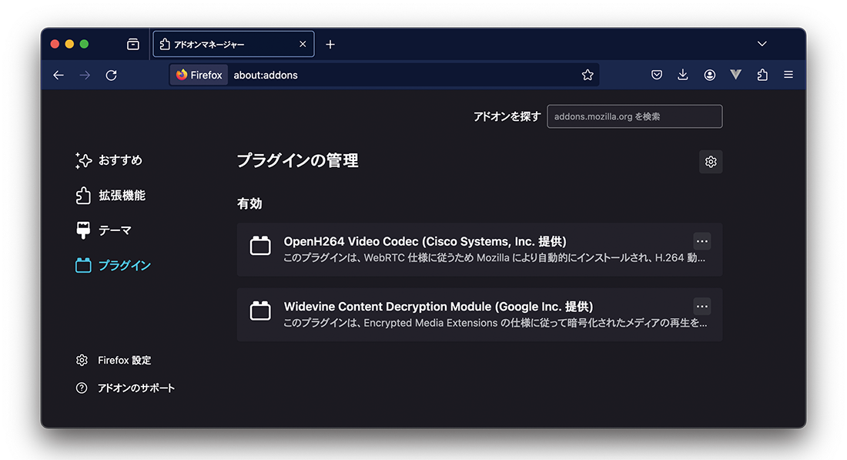Click the Firefox account profile icon
This screenshot has width=847, height=460.
tap(709, 75)
